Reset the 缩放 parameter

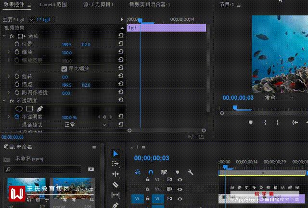tap(121, 52)
